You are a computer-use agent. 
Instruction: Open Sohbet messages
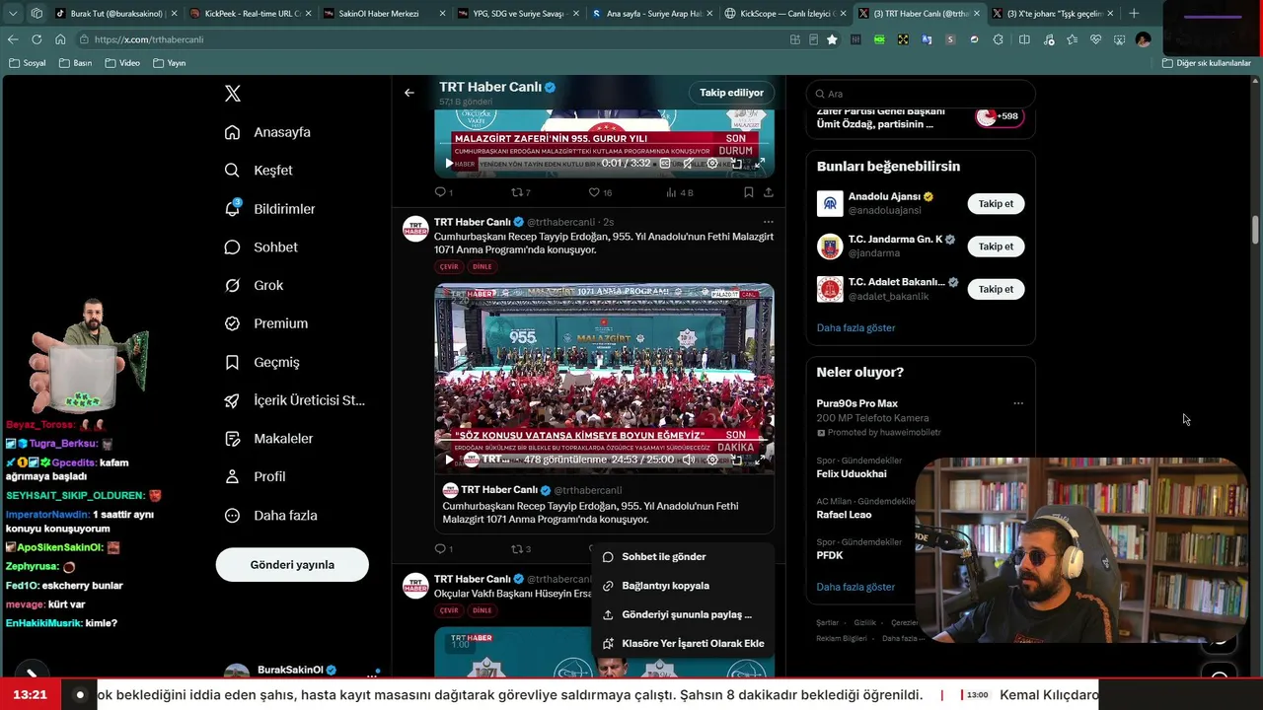pos(260,248)
